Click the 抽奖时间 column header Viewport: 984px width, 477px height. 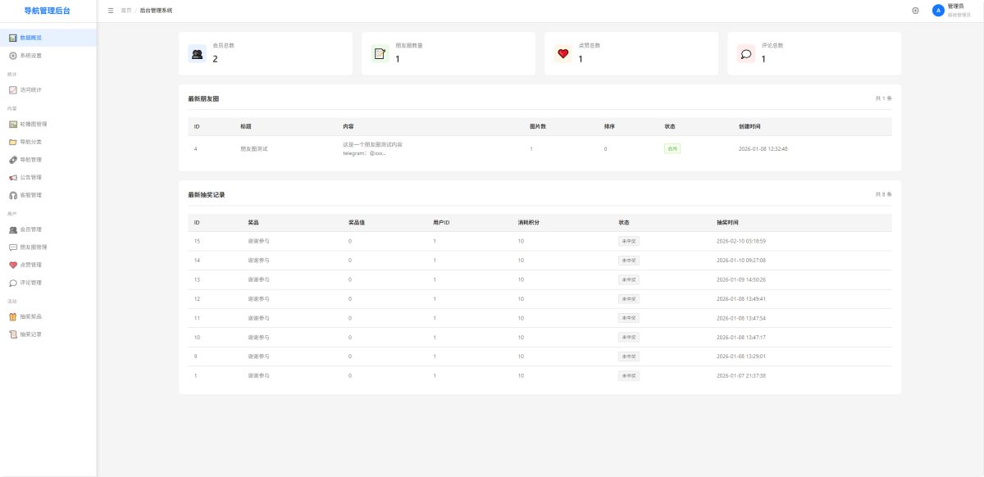[x=727, y=222]
